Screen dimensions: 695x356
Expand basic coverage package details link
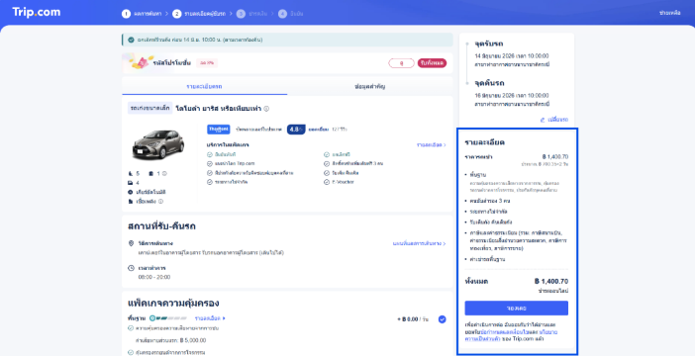pos(210,318)
